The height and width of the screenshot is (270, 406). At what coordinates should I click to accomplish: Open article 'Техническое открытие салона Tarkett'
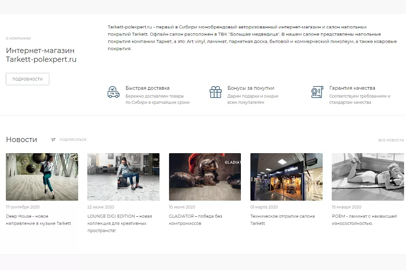(283, 220)
